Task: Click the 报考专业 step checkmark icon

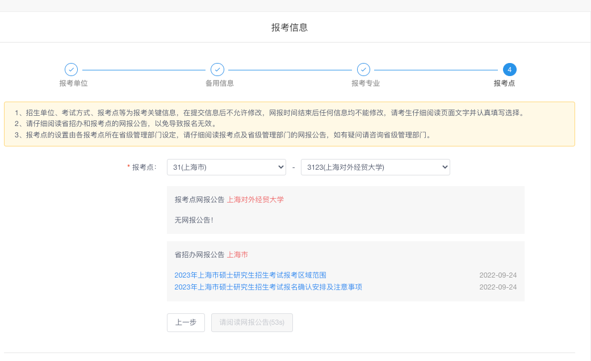Action: point(363,70)
